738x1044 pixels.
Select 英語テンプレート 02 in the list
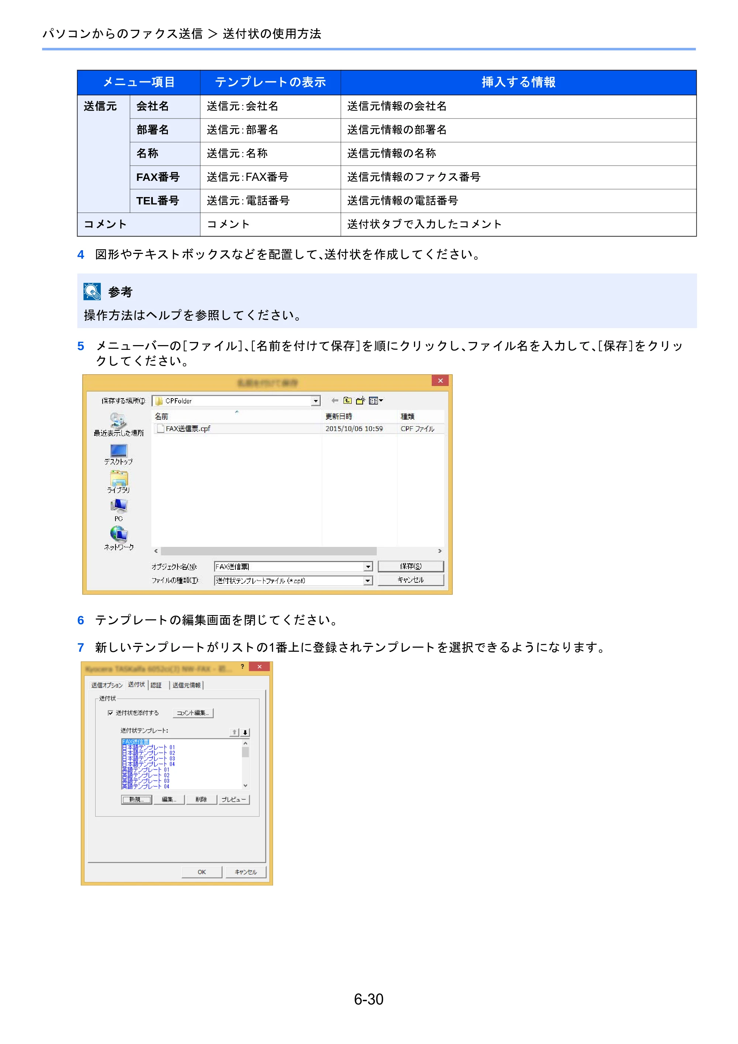pos(145,775)
